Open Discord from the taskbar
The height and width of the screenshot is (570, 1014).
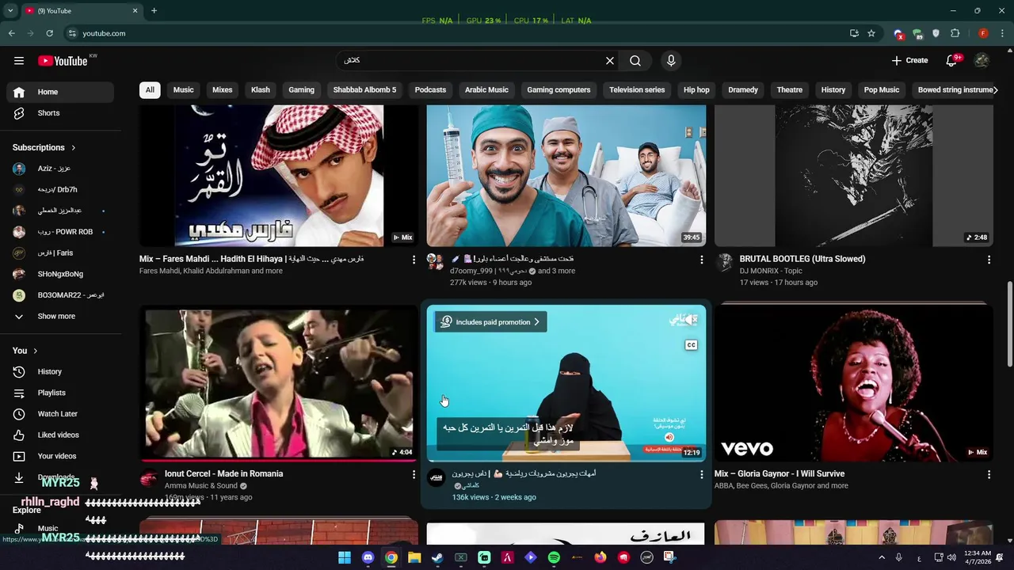pyautogui.click(x=368, y=557)
